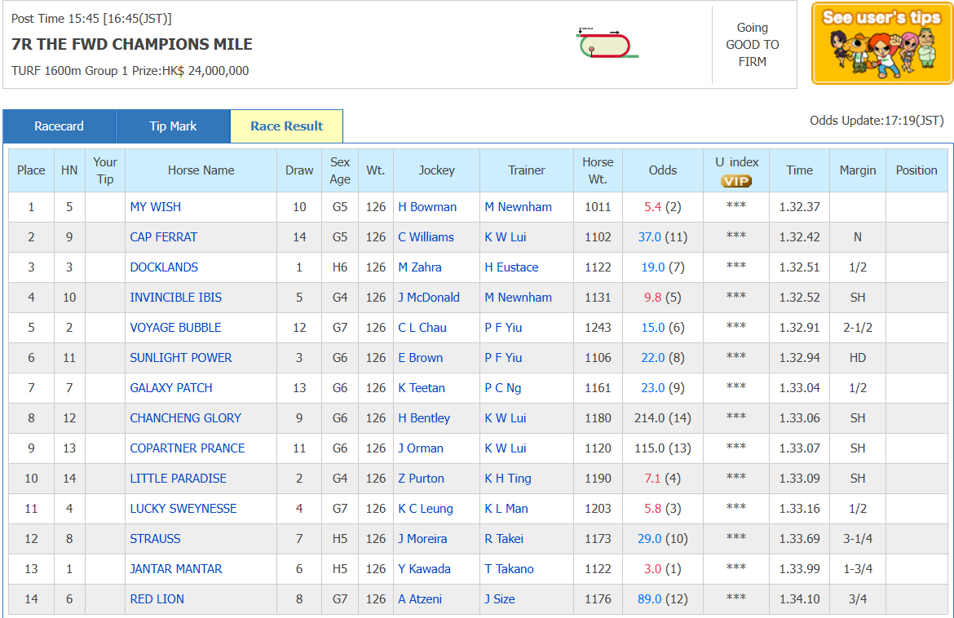Open trainer K W Lui in CAP FERRAT row
Screen dimensions: 954x618
[x=506, y=237]
